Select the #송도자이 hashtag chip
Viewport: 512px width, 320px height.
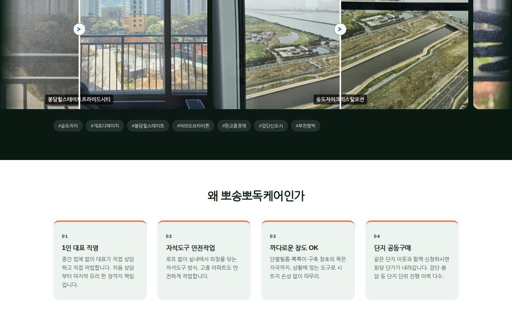click(x=68, y=126)
